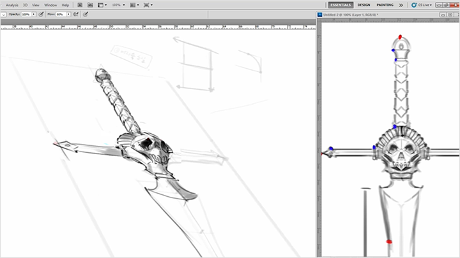Enable airbrush mode next to Flow
Image resolution: width=460 pixels, height=258 pixels.
pyautogui.click(x=76, y=14)
